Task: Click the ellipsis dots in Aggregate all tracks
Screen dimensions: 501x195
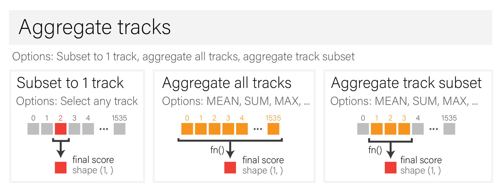Action: (x=258, y=129)
